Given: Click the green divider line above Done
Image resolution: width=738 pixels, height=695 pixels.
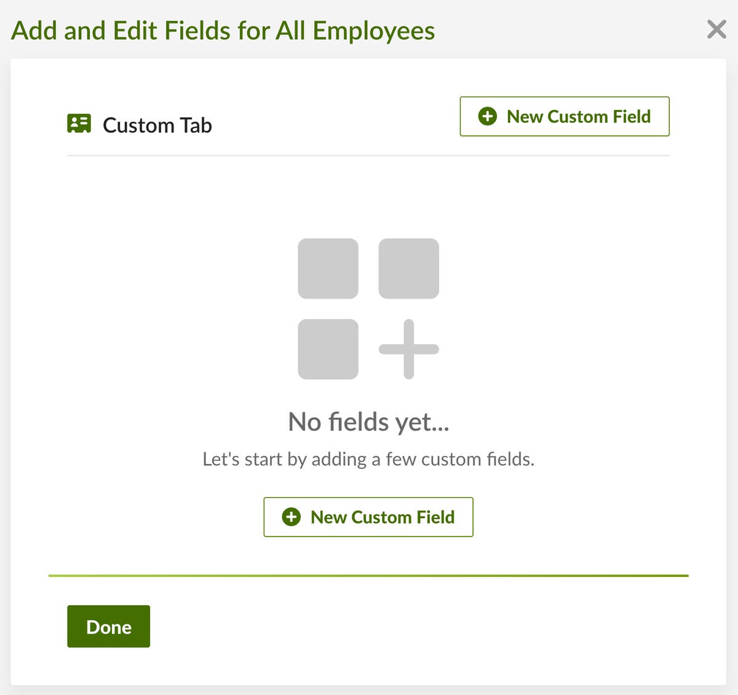Looking at the screenshot, I should pos(368,575).
